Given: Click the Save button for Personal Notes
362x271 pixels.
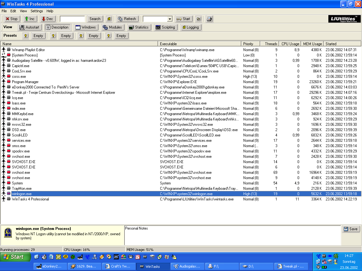Looking at the screenshot, I should tap(351, 229).
